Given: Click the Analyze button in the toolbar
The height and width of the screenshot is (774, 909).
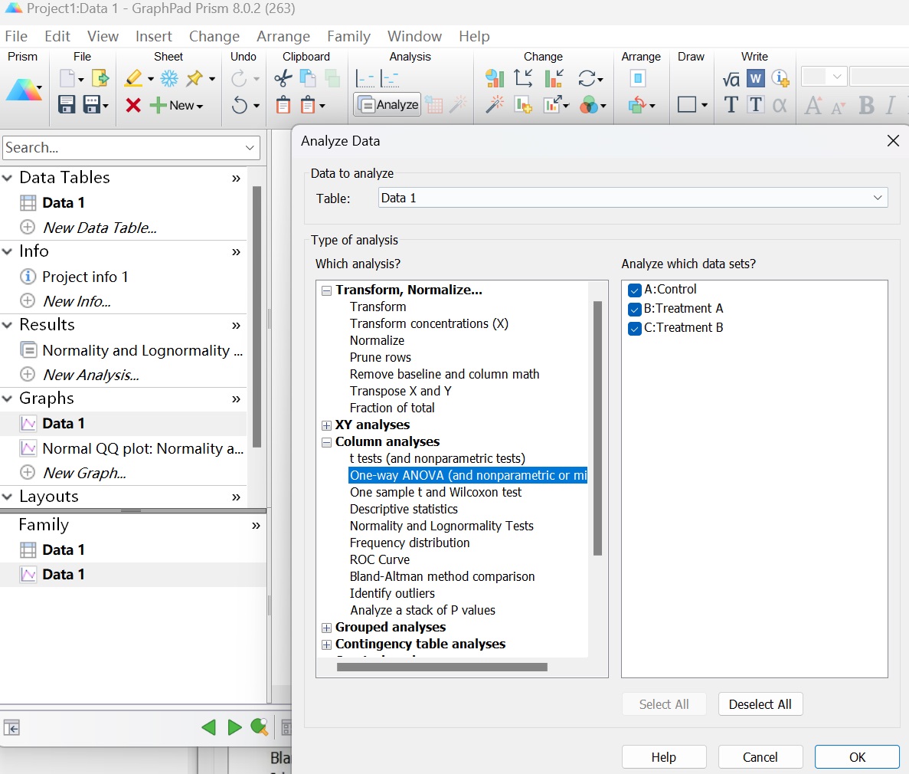Looking at the screenshot, I should click(388, 105).
